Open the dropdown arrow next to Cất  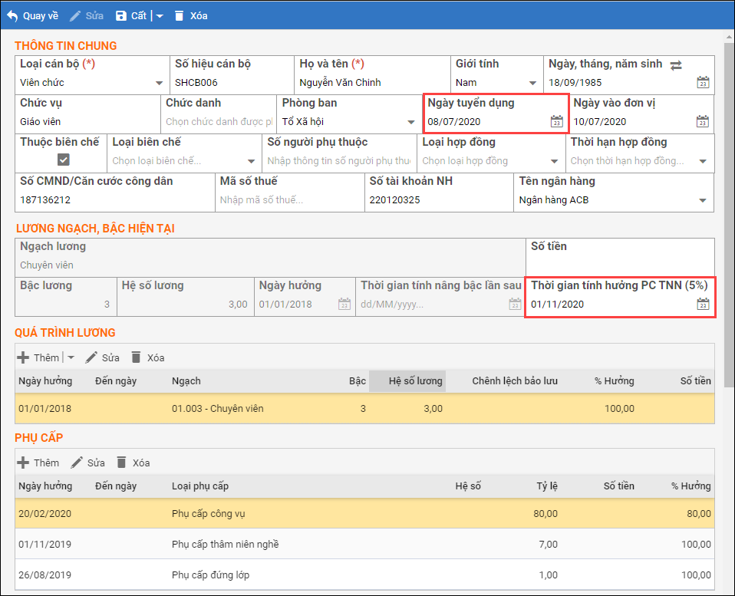(x=160, y=16)
